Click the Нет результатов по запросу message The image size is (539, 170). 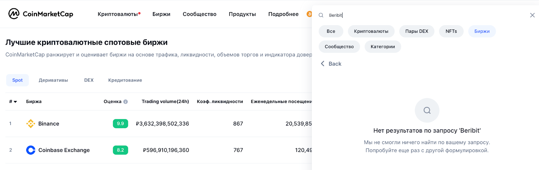427,131
